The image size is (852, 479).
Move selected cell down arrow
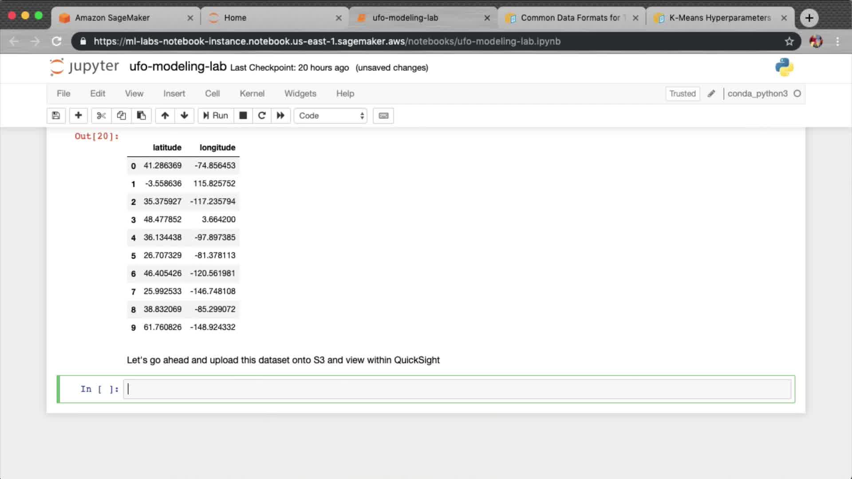click(x=184, y=116)
